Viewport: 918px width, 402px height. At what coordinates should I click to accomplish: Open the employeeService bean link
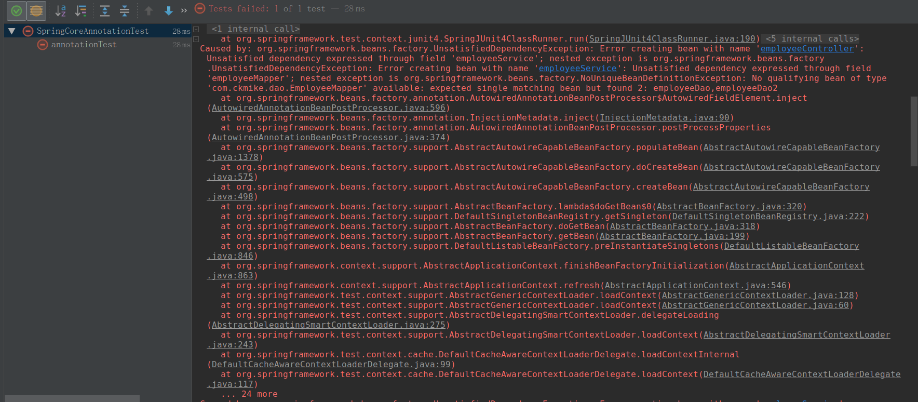pos(577,69)
